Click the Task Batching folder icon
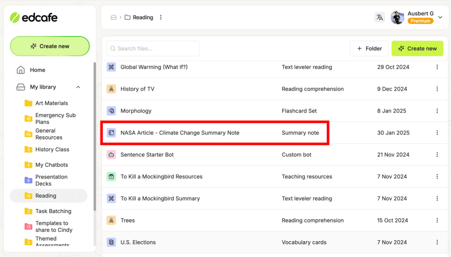Viewport: 451px width, 257px height. (x=28, y=211)
